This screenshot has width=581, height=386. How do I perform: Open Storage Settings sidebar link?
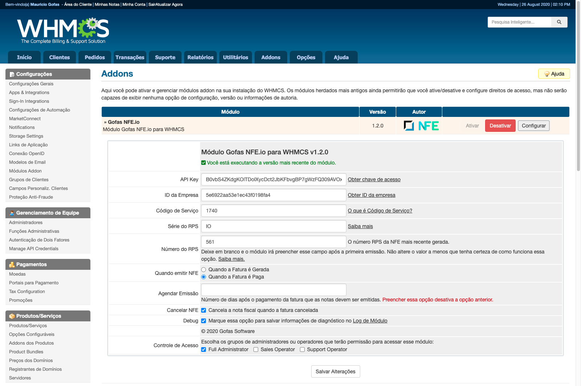point(26,136)
